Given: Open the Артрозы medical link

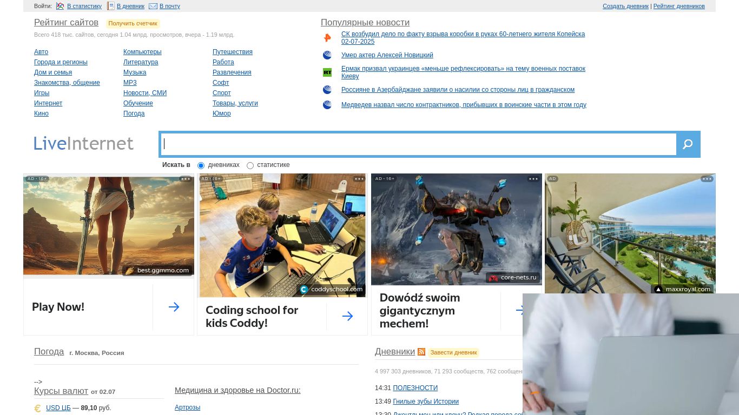Looking at the screenshot, I should (187, 407).
